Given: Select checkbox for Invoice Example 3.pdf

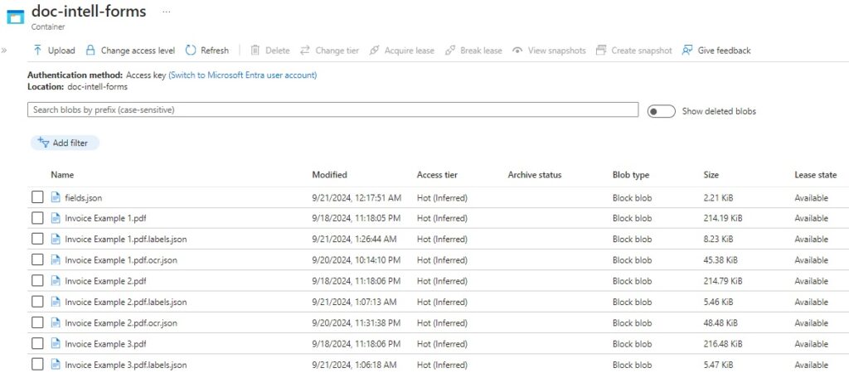Looking at the screenshot, I should [x=36, y=344].
